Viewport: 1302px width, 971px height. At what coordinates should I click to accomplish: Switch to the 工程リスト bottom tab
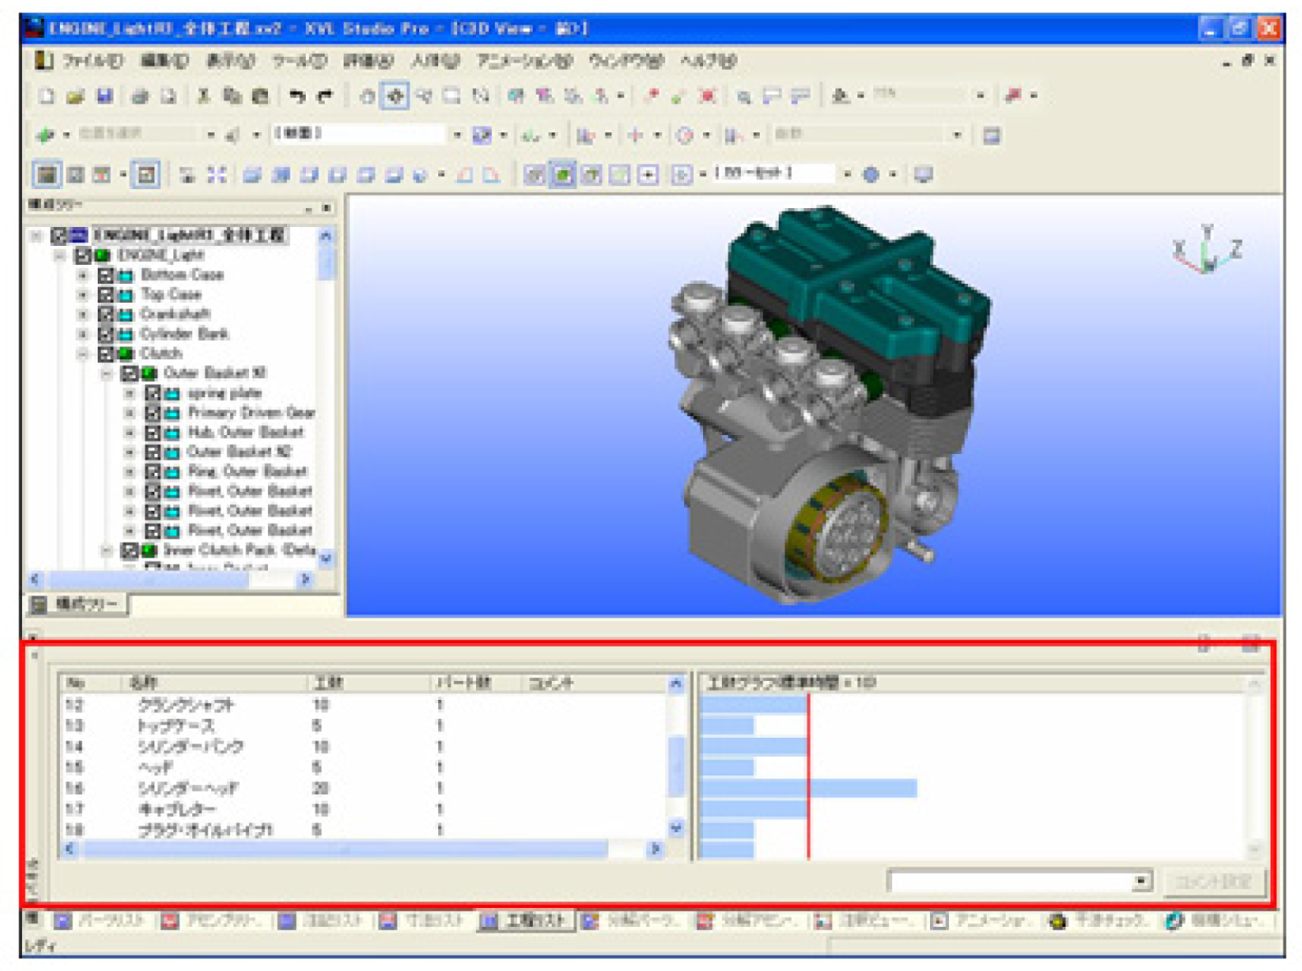(526, 921)
